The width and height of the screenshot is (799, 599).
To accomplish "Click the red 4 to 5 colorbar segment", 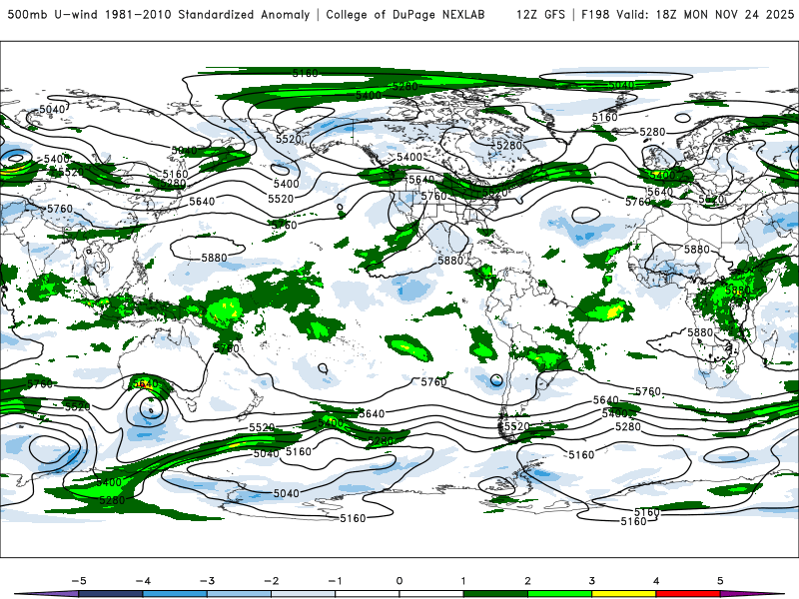I will pos(688,594).
